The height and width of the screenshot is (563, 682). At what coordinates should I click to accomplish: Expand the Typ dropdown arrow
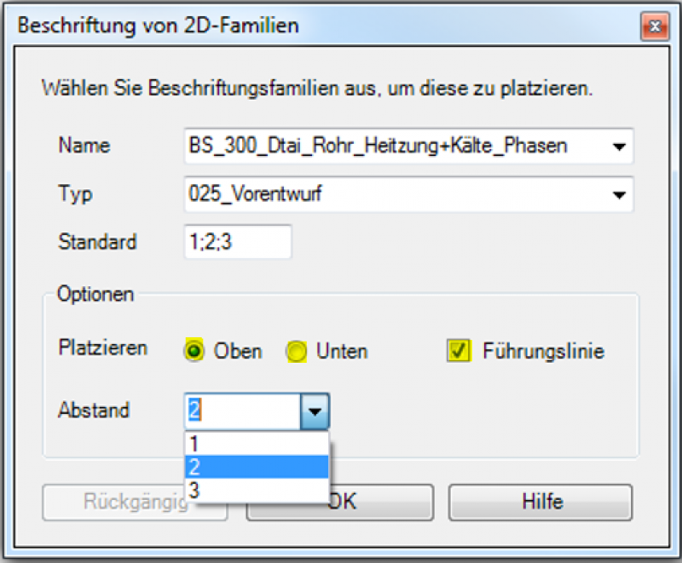tap(619, 194)
